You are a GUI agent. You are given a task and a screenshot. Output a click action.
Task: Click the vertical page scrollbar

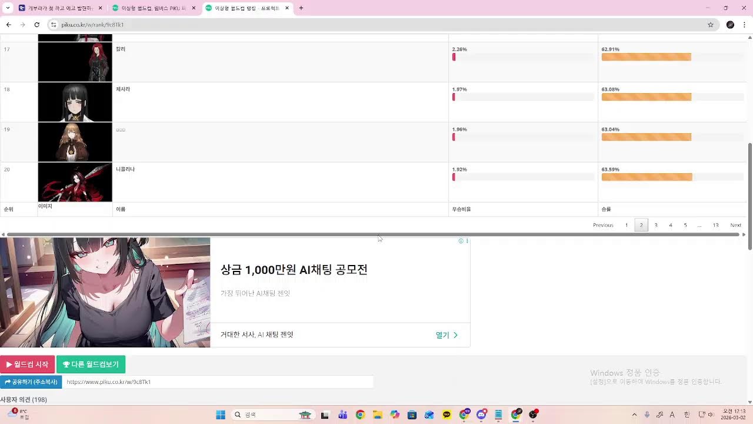[749, 196]
